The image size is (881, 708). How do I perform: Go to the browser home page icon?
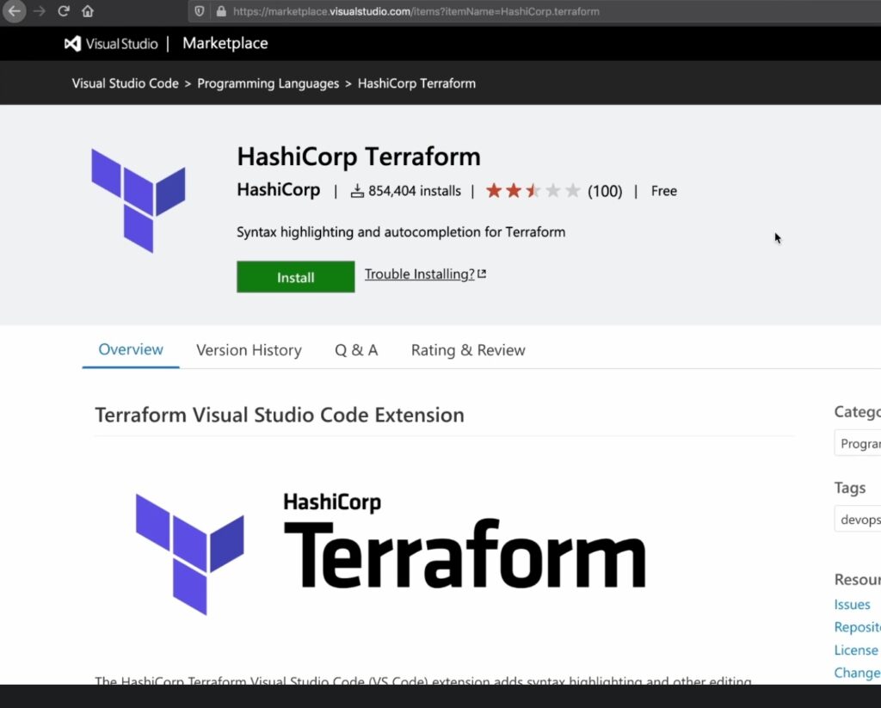[88, 11]
